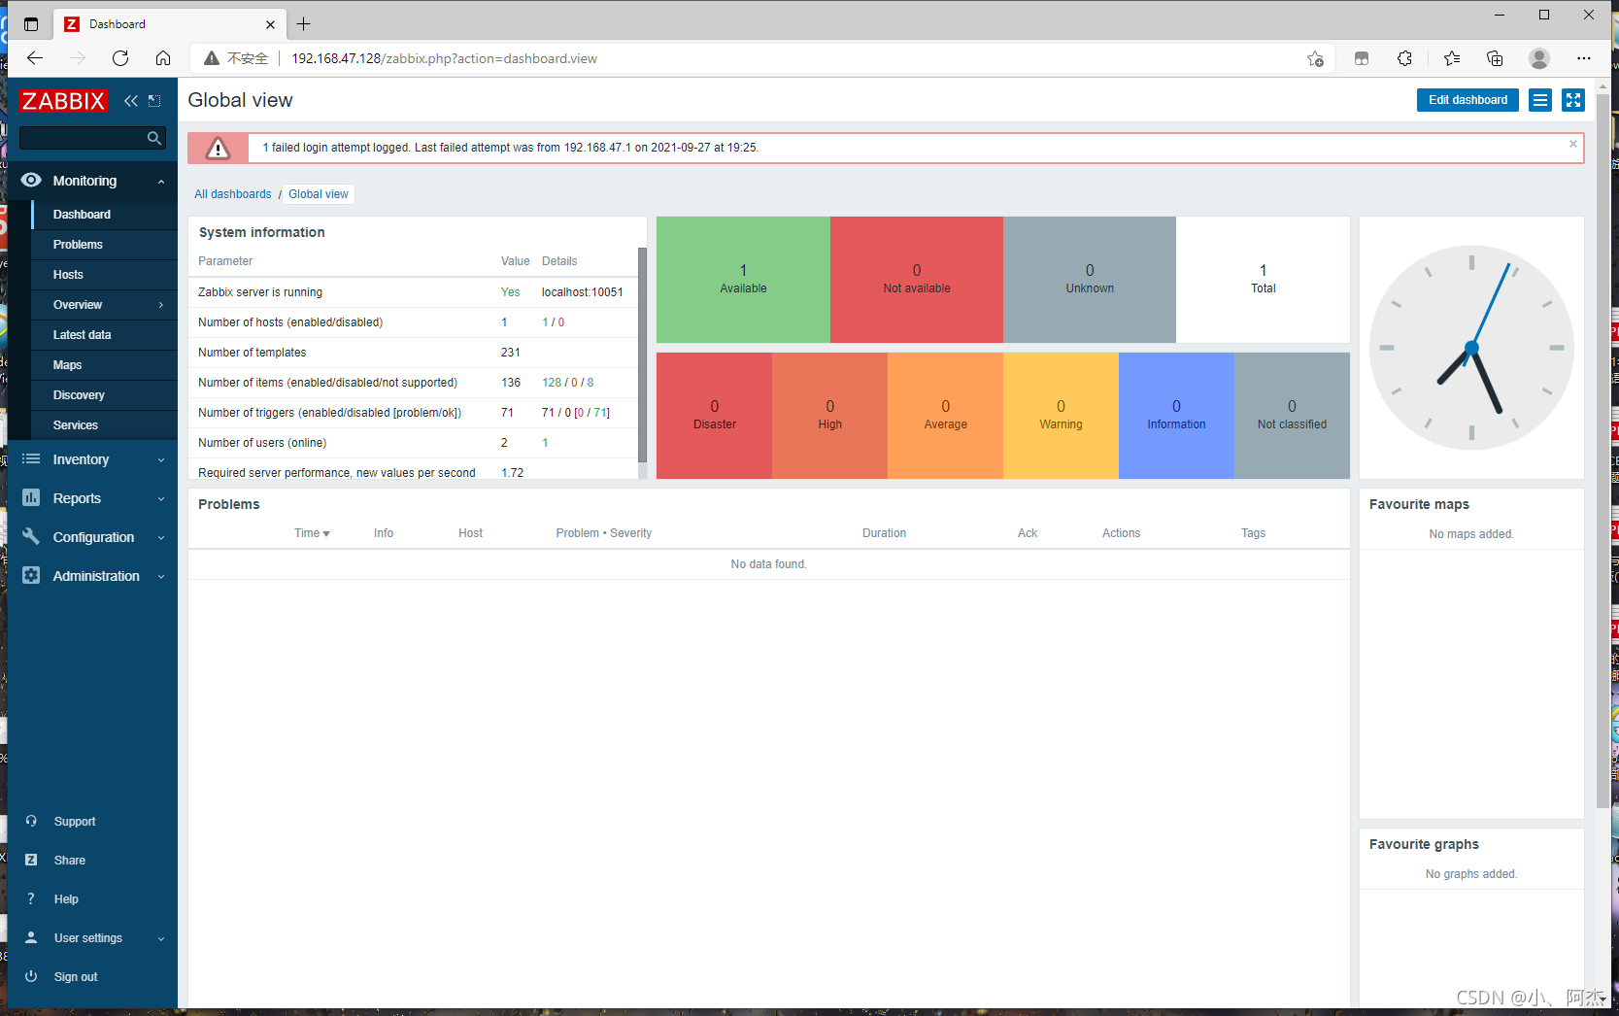This screenshot has height=1016, width=1619.
Task: Expand the Overview submenu arrow
Action: (161, 305)
